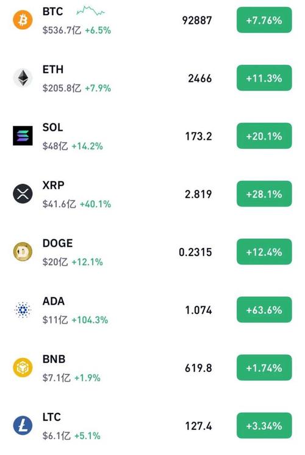The height and width of the screenshot is (455, 305).
Task: Open the Litecoin icon
Action: coord(23,425)
